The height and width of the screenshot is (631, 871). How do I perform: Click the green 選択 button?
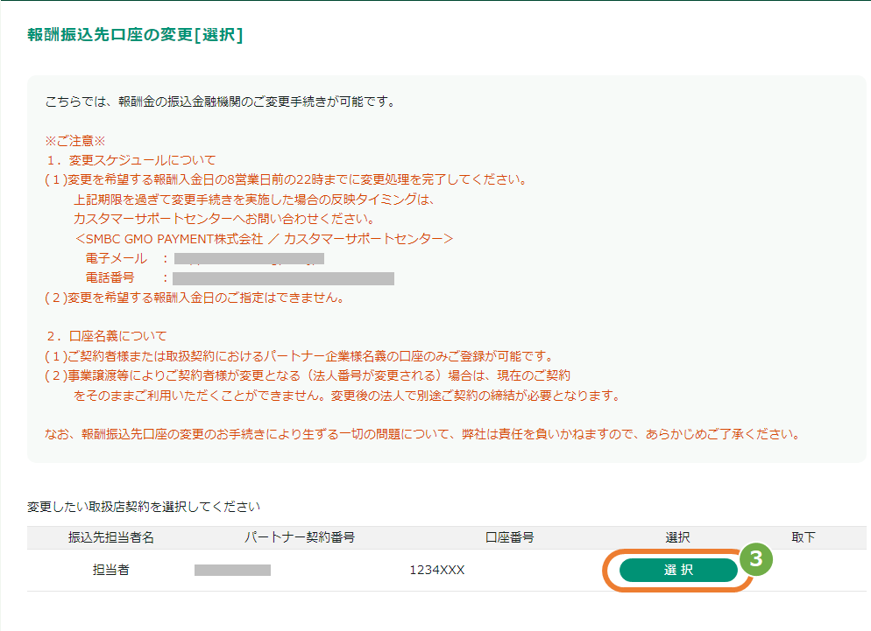click(x=678, y=570)
